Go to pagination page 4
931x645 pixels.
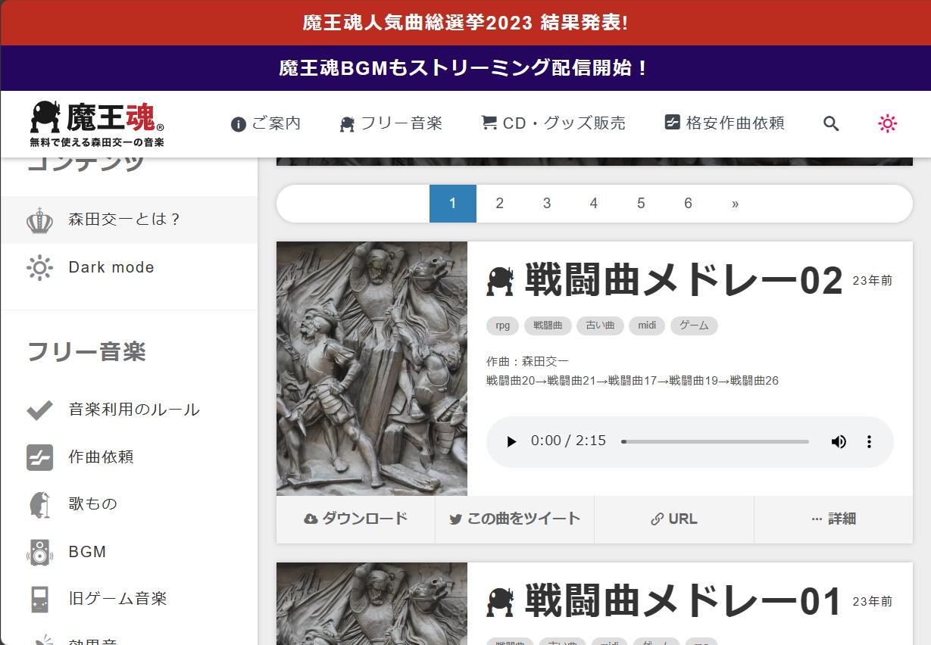pyautogui.click(x=594, y=204)
